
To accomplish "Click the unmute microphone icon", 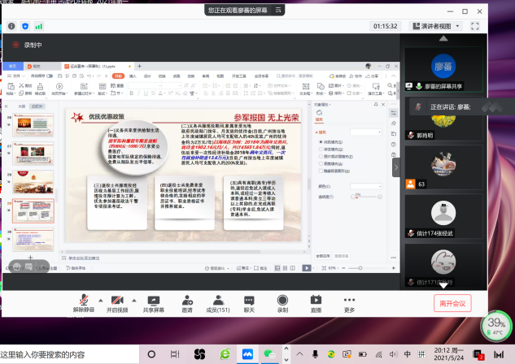I will [x=84, y=299].
